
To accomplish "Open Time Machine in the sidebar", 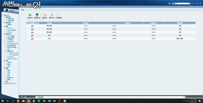I will (12, 59).
